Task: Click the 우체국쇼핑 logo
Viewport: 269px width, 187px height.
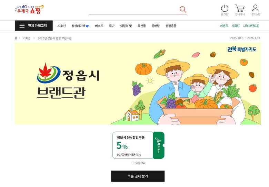Action: (x=29, y=9)
